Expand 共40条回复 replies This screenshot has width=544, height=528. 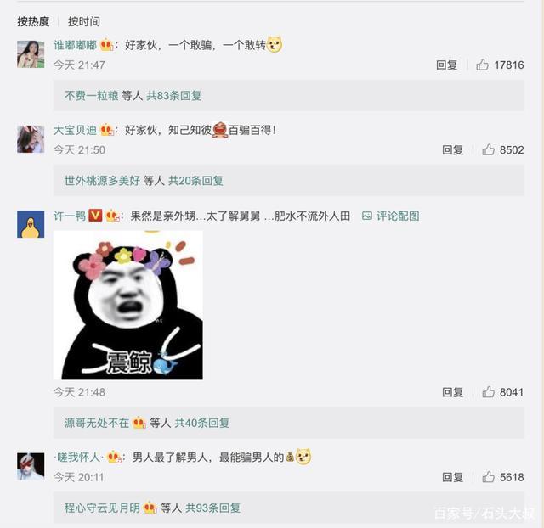pos(202,423)
